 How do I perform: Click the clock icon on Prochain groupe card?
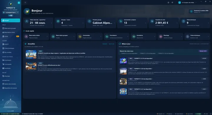[90, 21]
